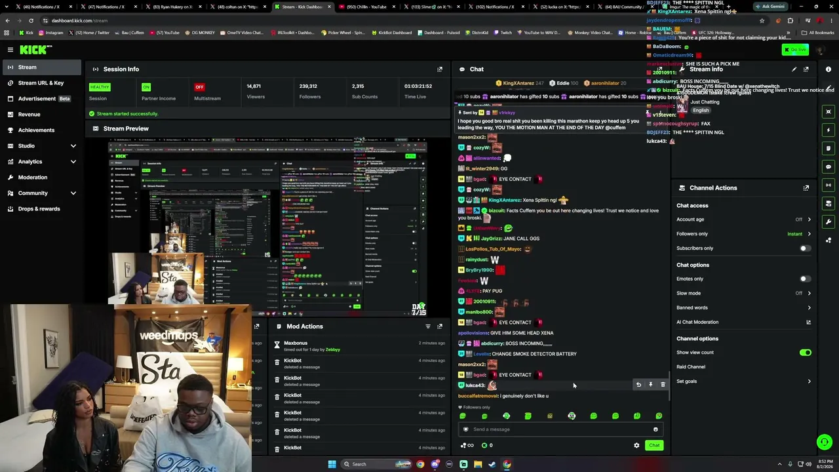Open the Windows Start menu
Image resolution: width=839 pixels, height=472 pixels.
pyautogui.click(x=332, y=464)
